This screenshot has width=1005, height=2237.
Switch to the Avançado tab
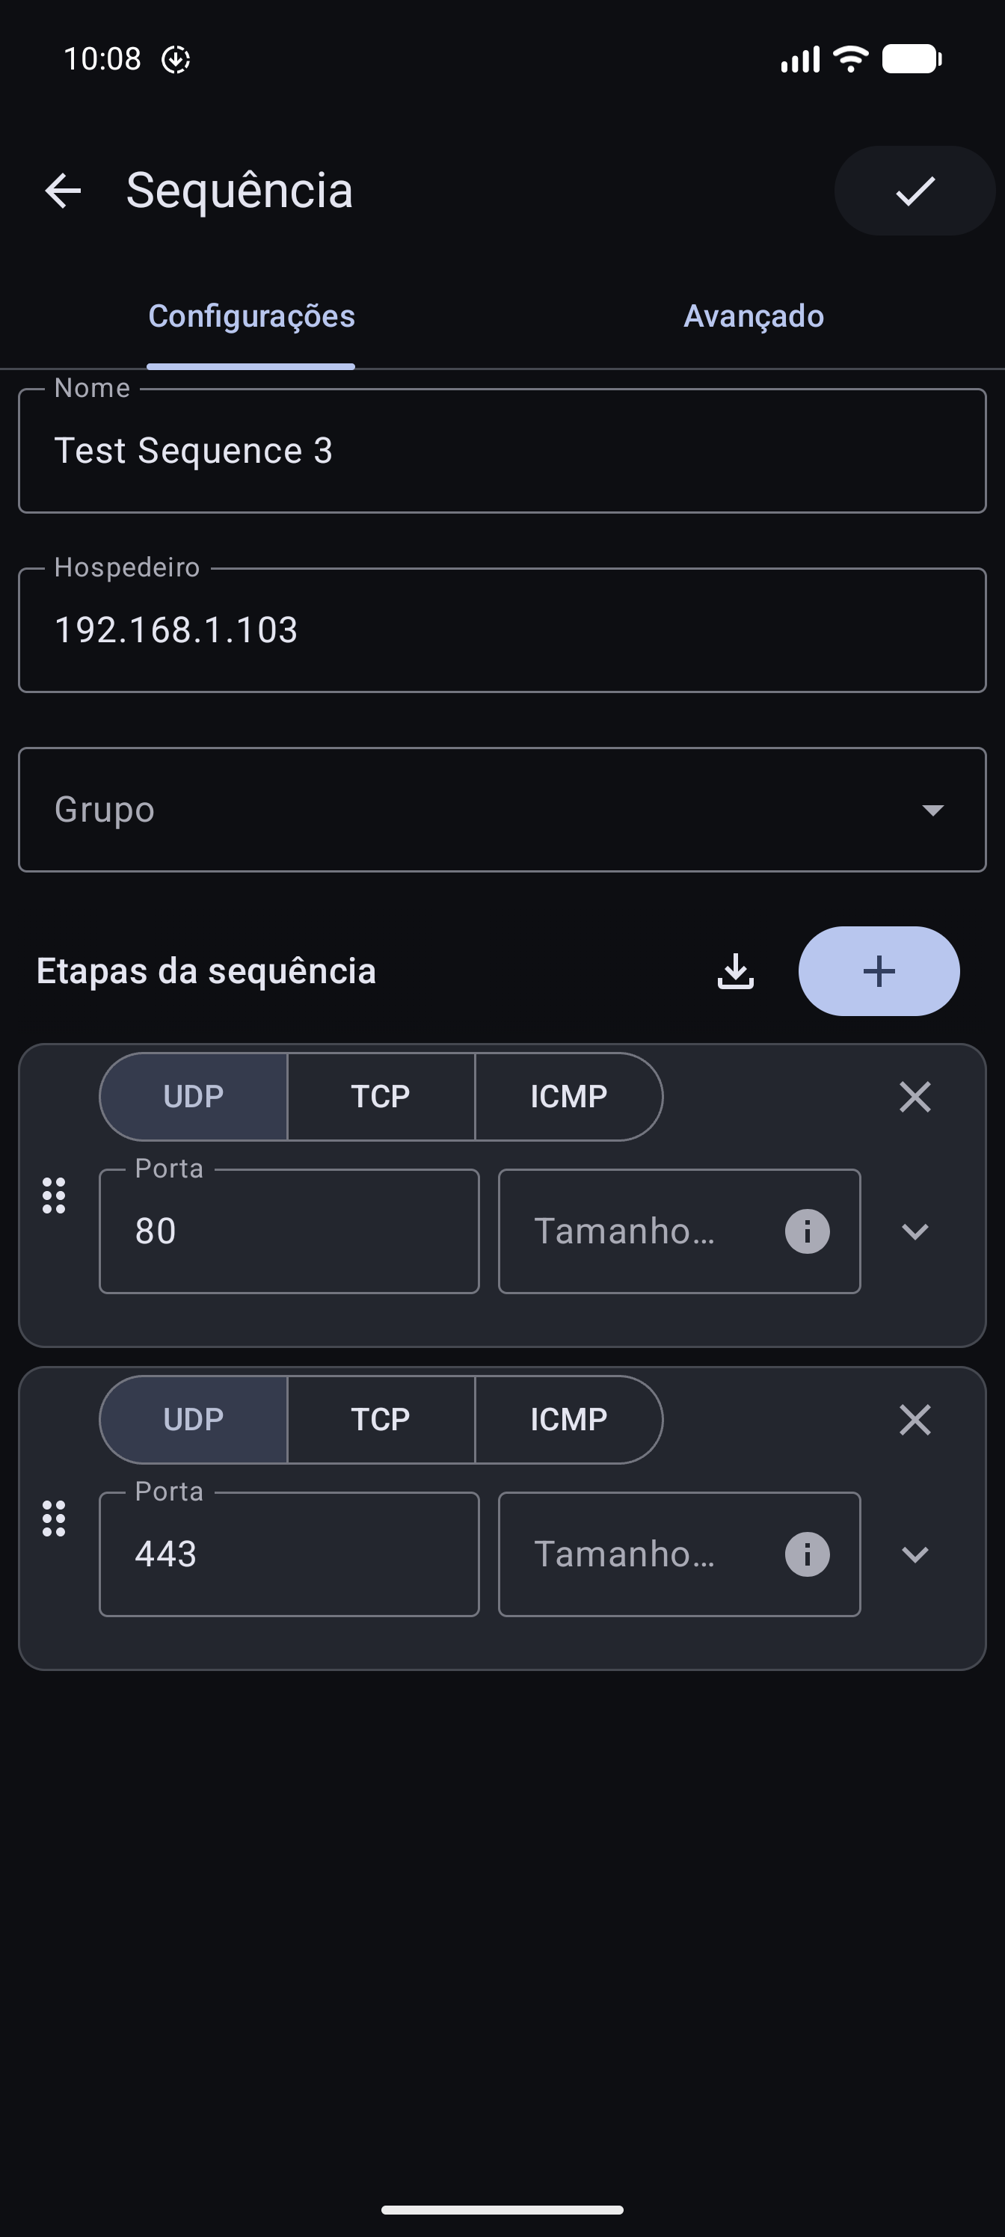click(753, 316)
